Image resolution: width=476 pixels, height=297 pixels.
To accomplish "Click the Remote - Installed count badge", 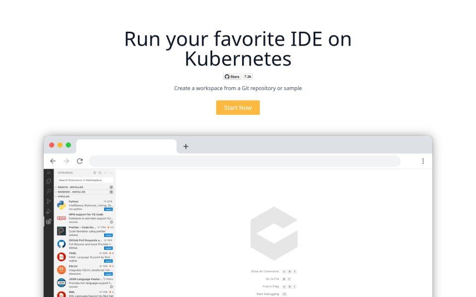I will [112, 187].
